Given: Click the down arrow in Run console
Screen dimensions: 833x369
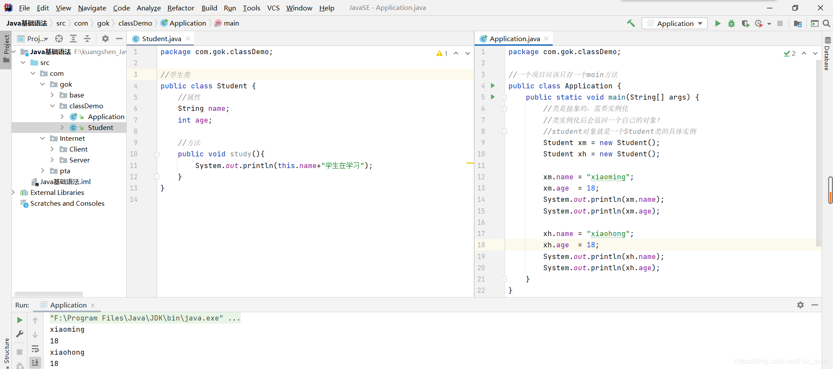Looking at the screenshot, I should (35, 335).
